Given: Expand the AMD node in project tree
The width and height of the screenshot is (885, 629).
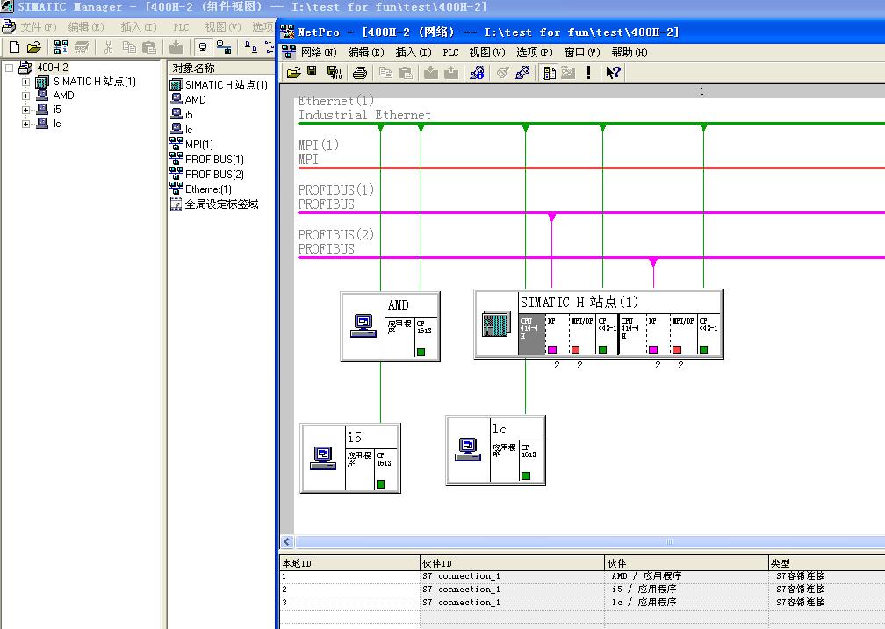Looking at the screenshot, I should point(26,96).
